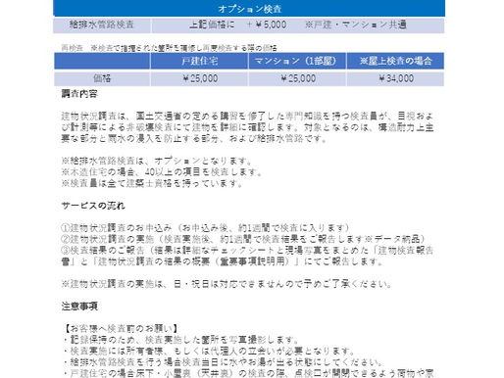
Task: Click the 【お客様へ検査前のお願い】 line
Action: point(121,328)
